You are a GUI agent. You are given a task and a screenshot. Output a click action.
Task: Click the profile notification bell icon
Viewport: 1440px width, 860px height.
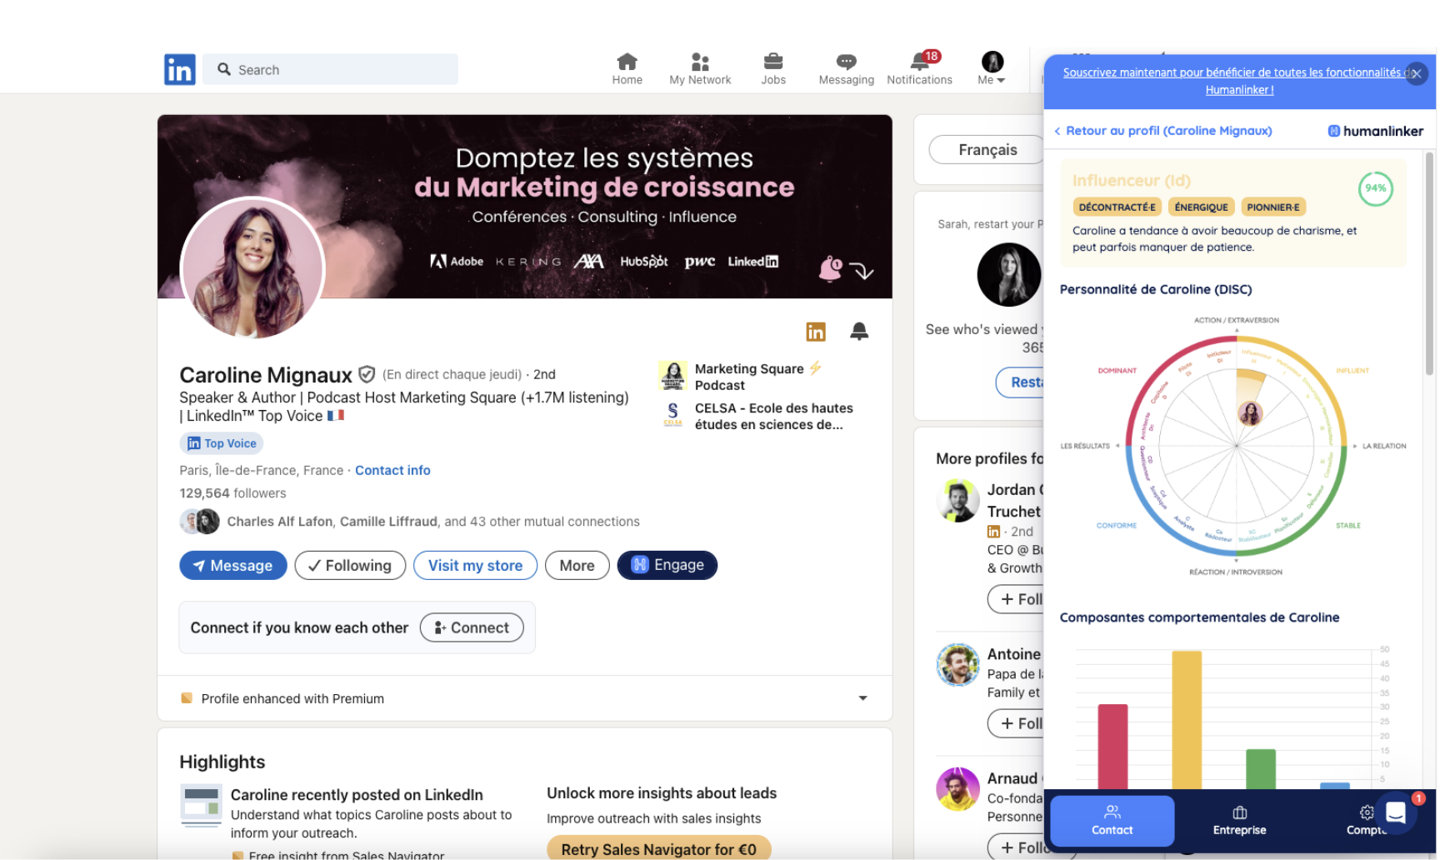pyautogui.click(x=858, y=332)
